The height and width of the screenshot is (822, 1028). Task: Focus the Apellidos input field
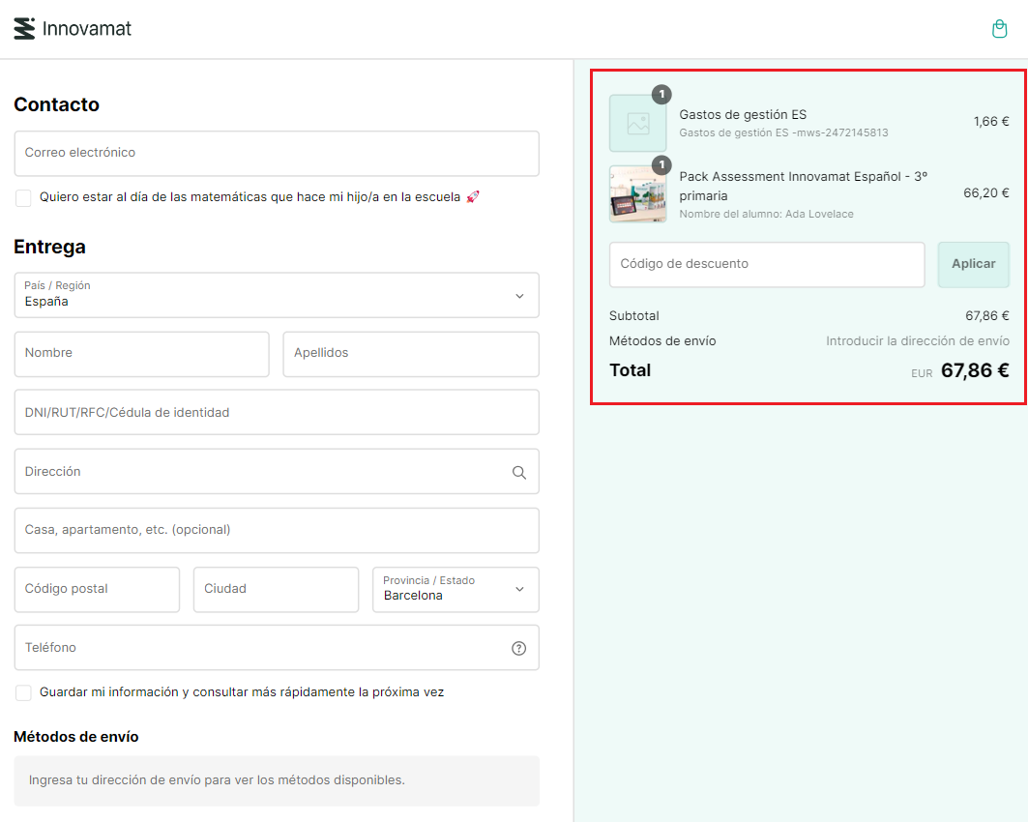tap(411, 354)
